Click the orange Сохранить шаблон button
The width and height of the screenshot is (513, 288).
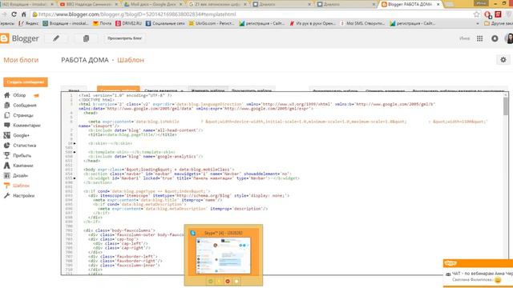pos(119,89)
